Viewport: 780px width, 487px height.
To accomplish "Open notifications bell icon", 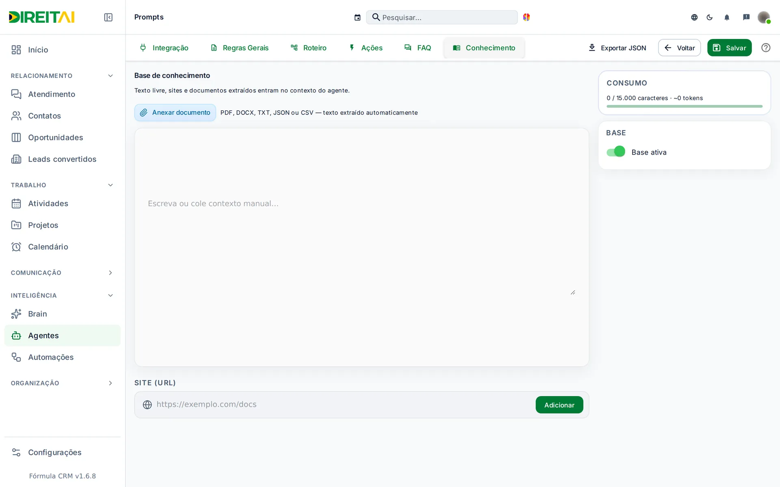I will [727, 17].
